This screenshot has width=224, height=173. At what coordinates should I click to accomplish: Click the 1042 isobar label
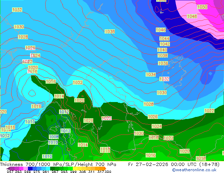pos(165,44)
